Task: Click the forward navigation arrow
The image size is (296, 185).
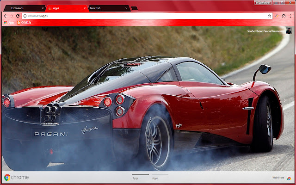Action: (x=12, y=16)
